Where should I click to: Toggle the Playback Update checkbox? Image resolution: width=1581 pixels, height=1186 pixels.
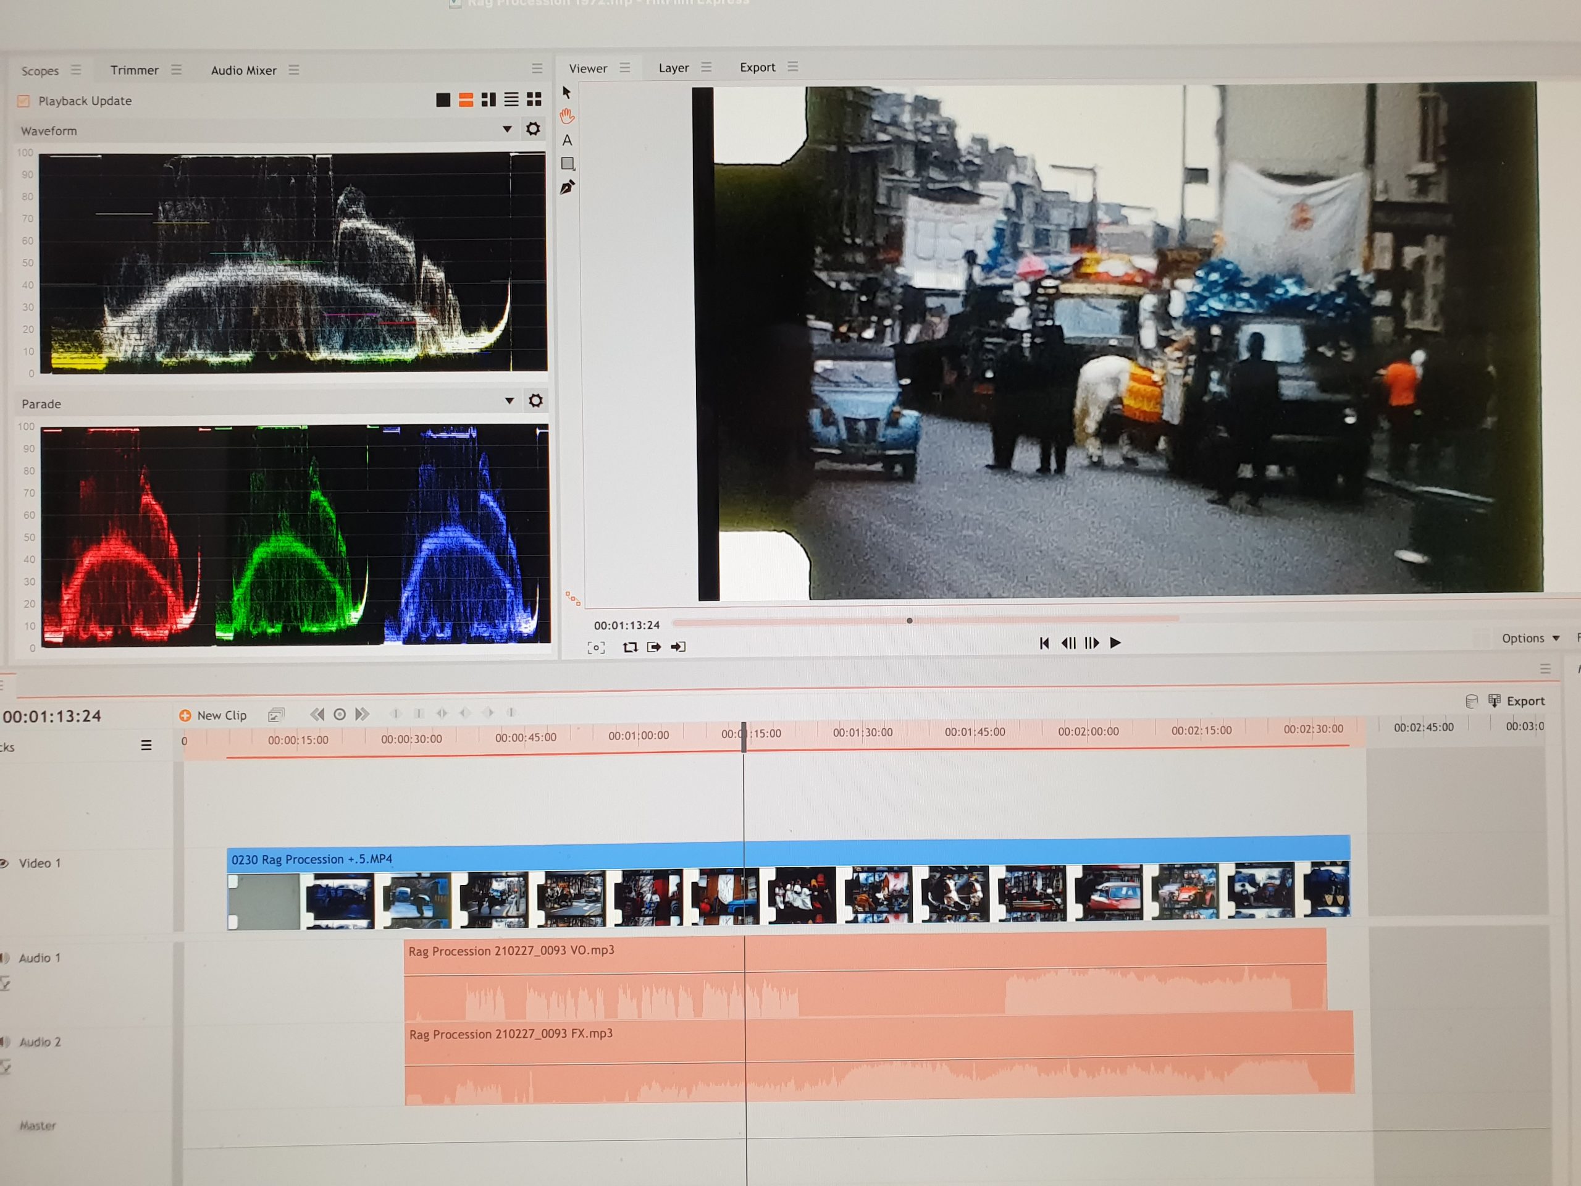[x=23, y=101]
